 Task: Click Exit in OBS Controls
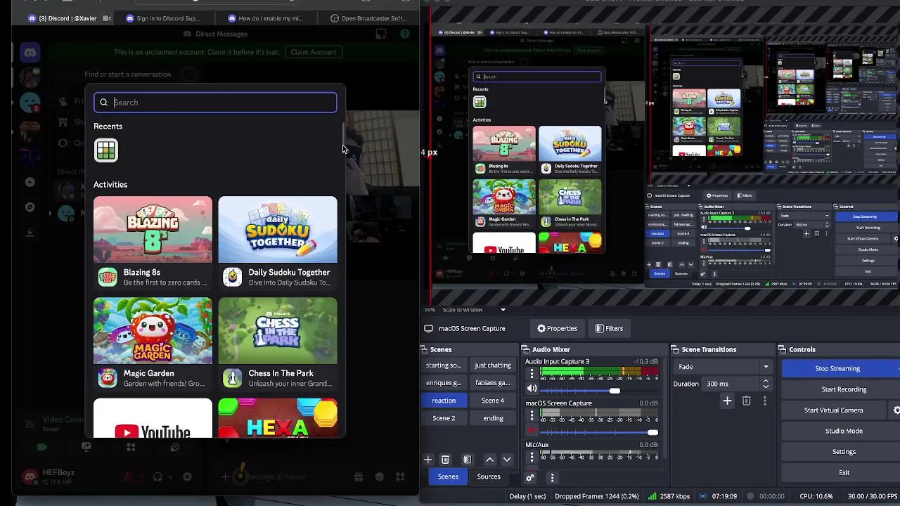[x=843, y=473]
